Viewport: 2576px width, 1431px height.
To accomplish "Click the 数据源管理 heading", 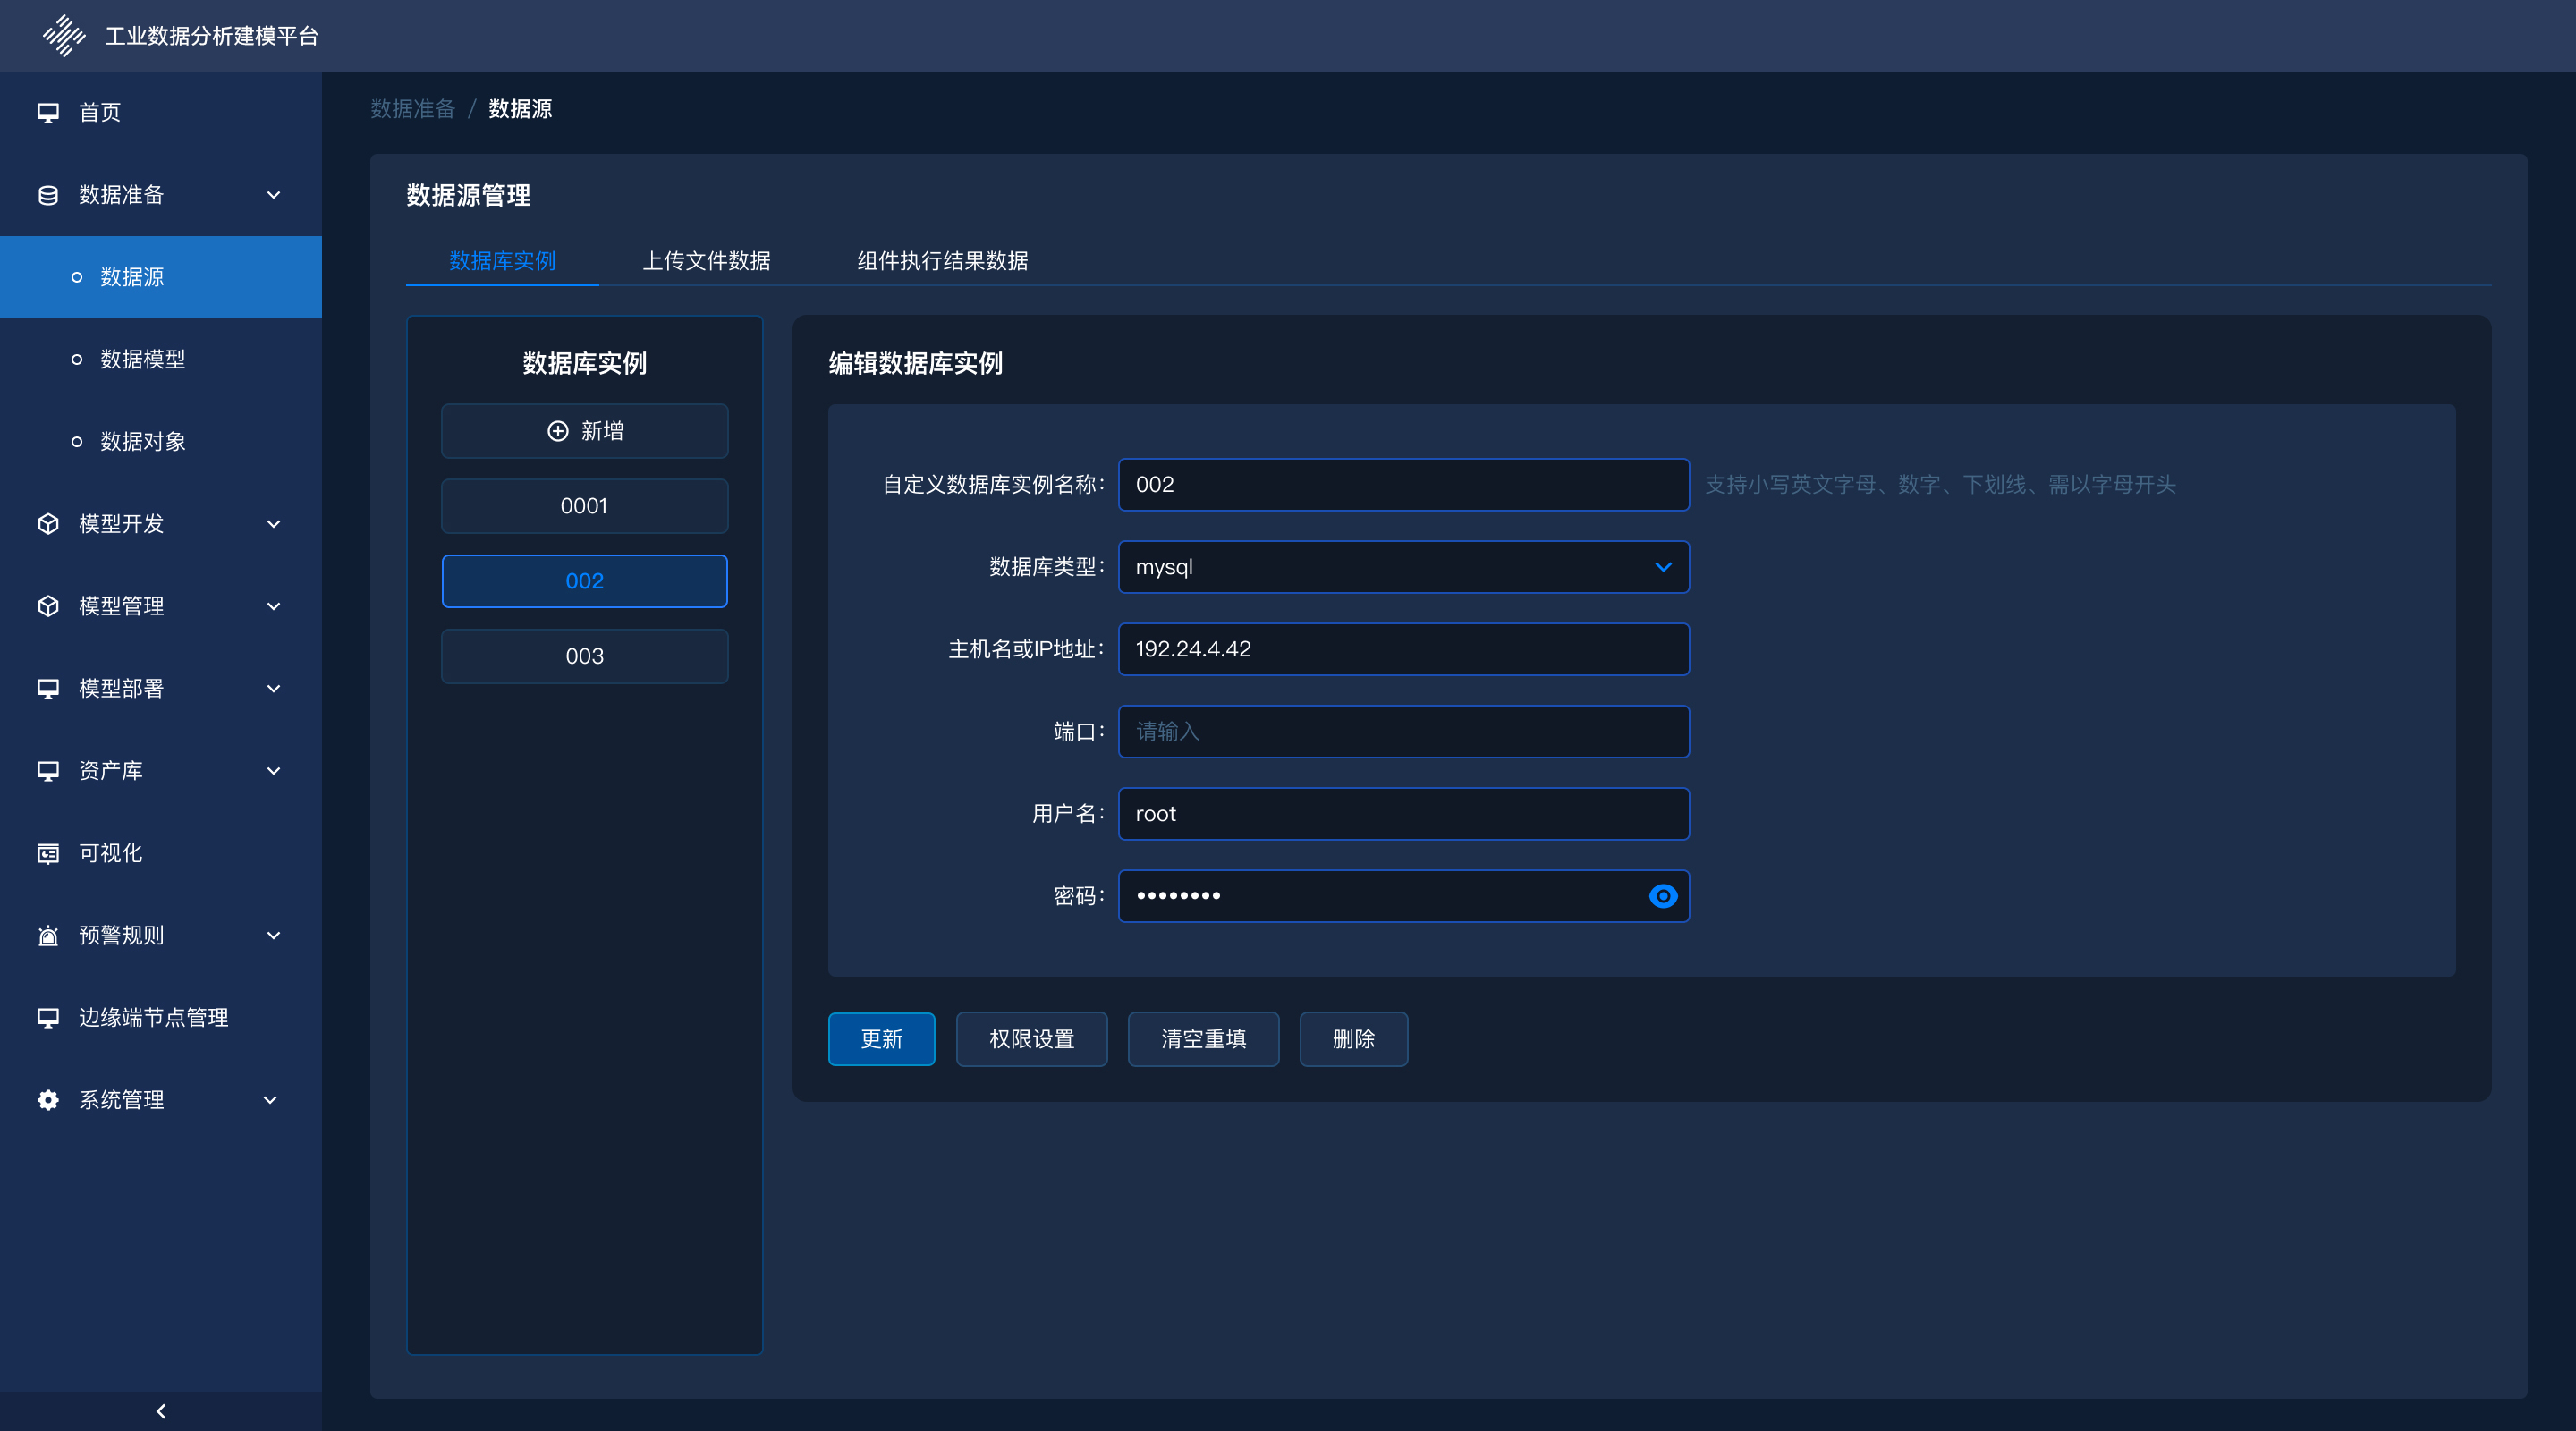I will 468,195.
